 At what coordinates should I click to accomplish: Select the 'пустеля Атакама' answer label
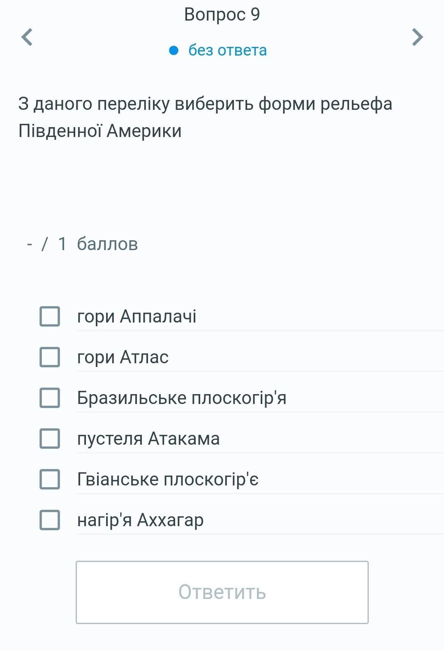click(148, 439)
